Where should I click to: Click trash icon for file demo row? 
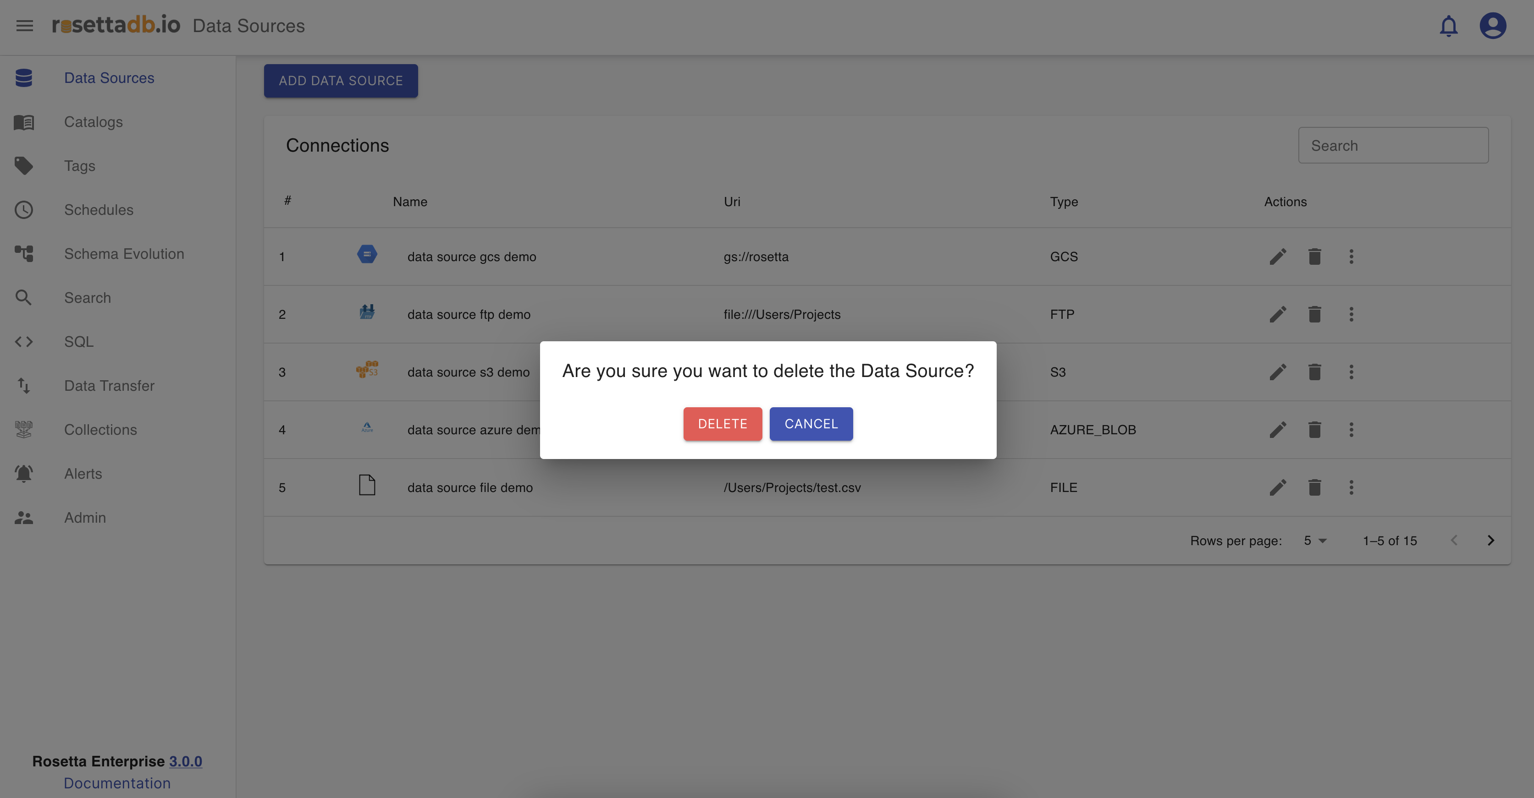coord(1314,487)
